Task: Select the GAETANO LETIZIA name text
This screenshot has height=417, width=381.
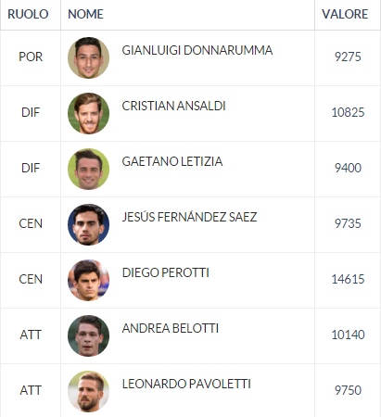Action: [172, 161]
